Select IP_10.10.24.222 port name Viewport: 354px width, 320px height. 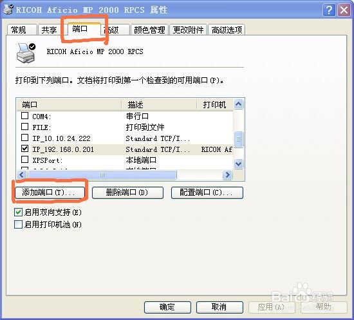coord(61,138)
